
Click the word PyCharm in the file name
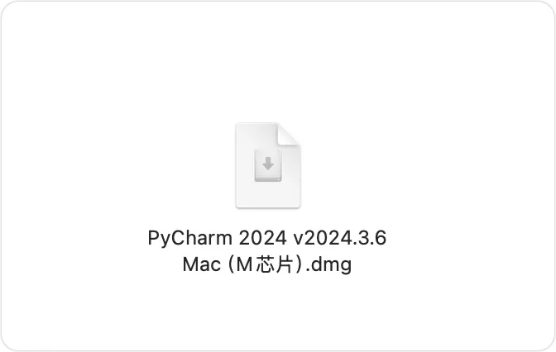[189, 238]
